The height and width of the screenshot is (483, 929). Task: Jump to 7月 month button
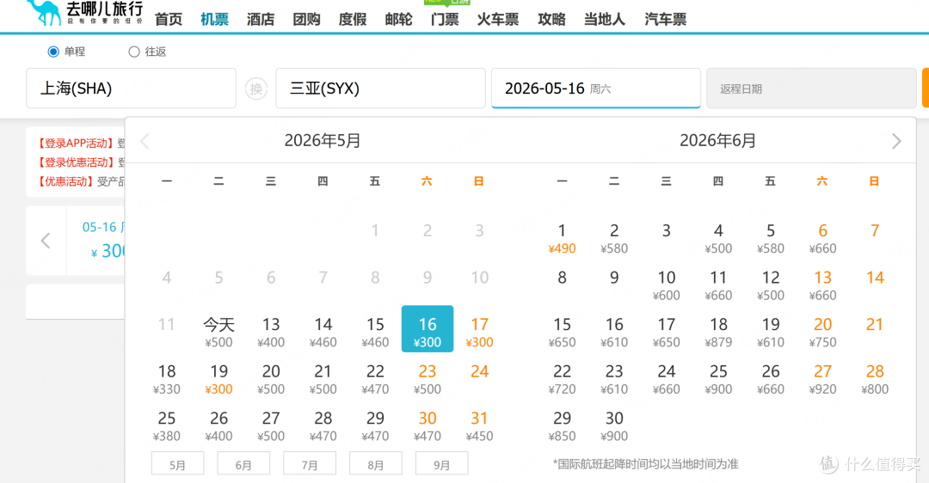click(310, 464)
